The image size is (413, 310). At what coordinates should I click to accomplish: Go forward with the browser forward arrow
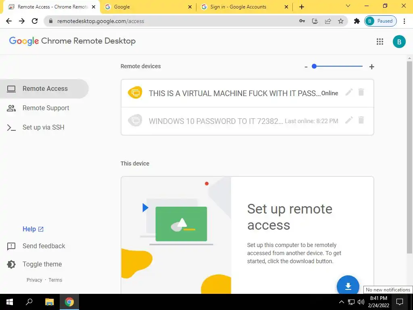[x=22, y=21]
